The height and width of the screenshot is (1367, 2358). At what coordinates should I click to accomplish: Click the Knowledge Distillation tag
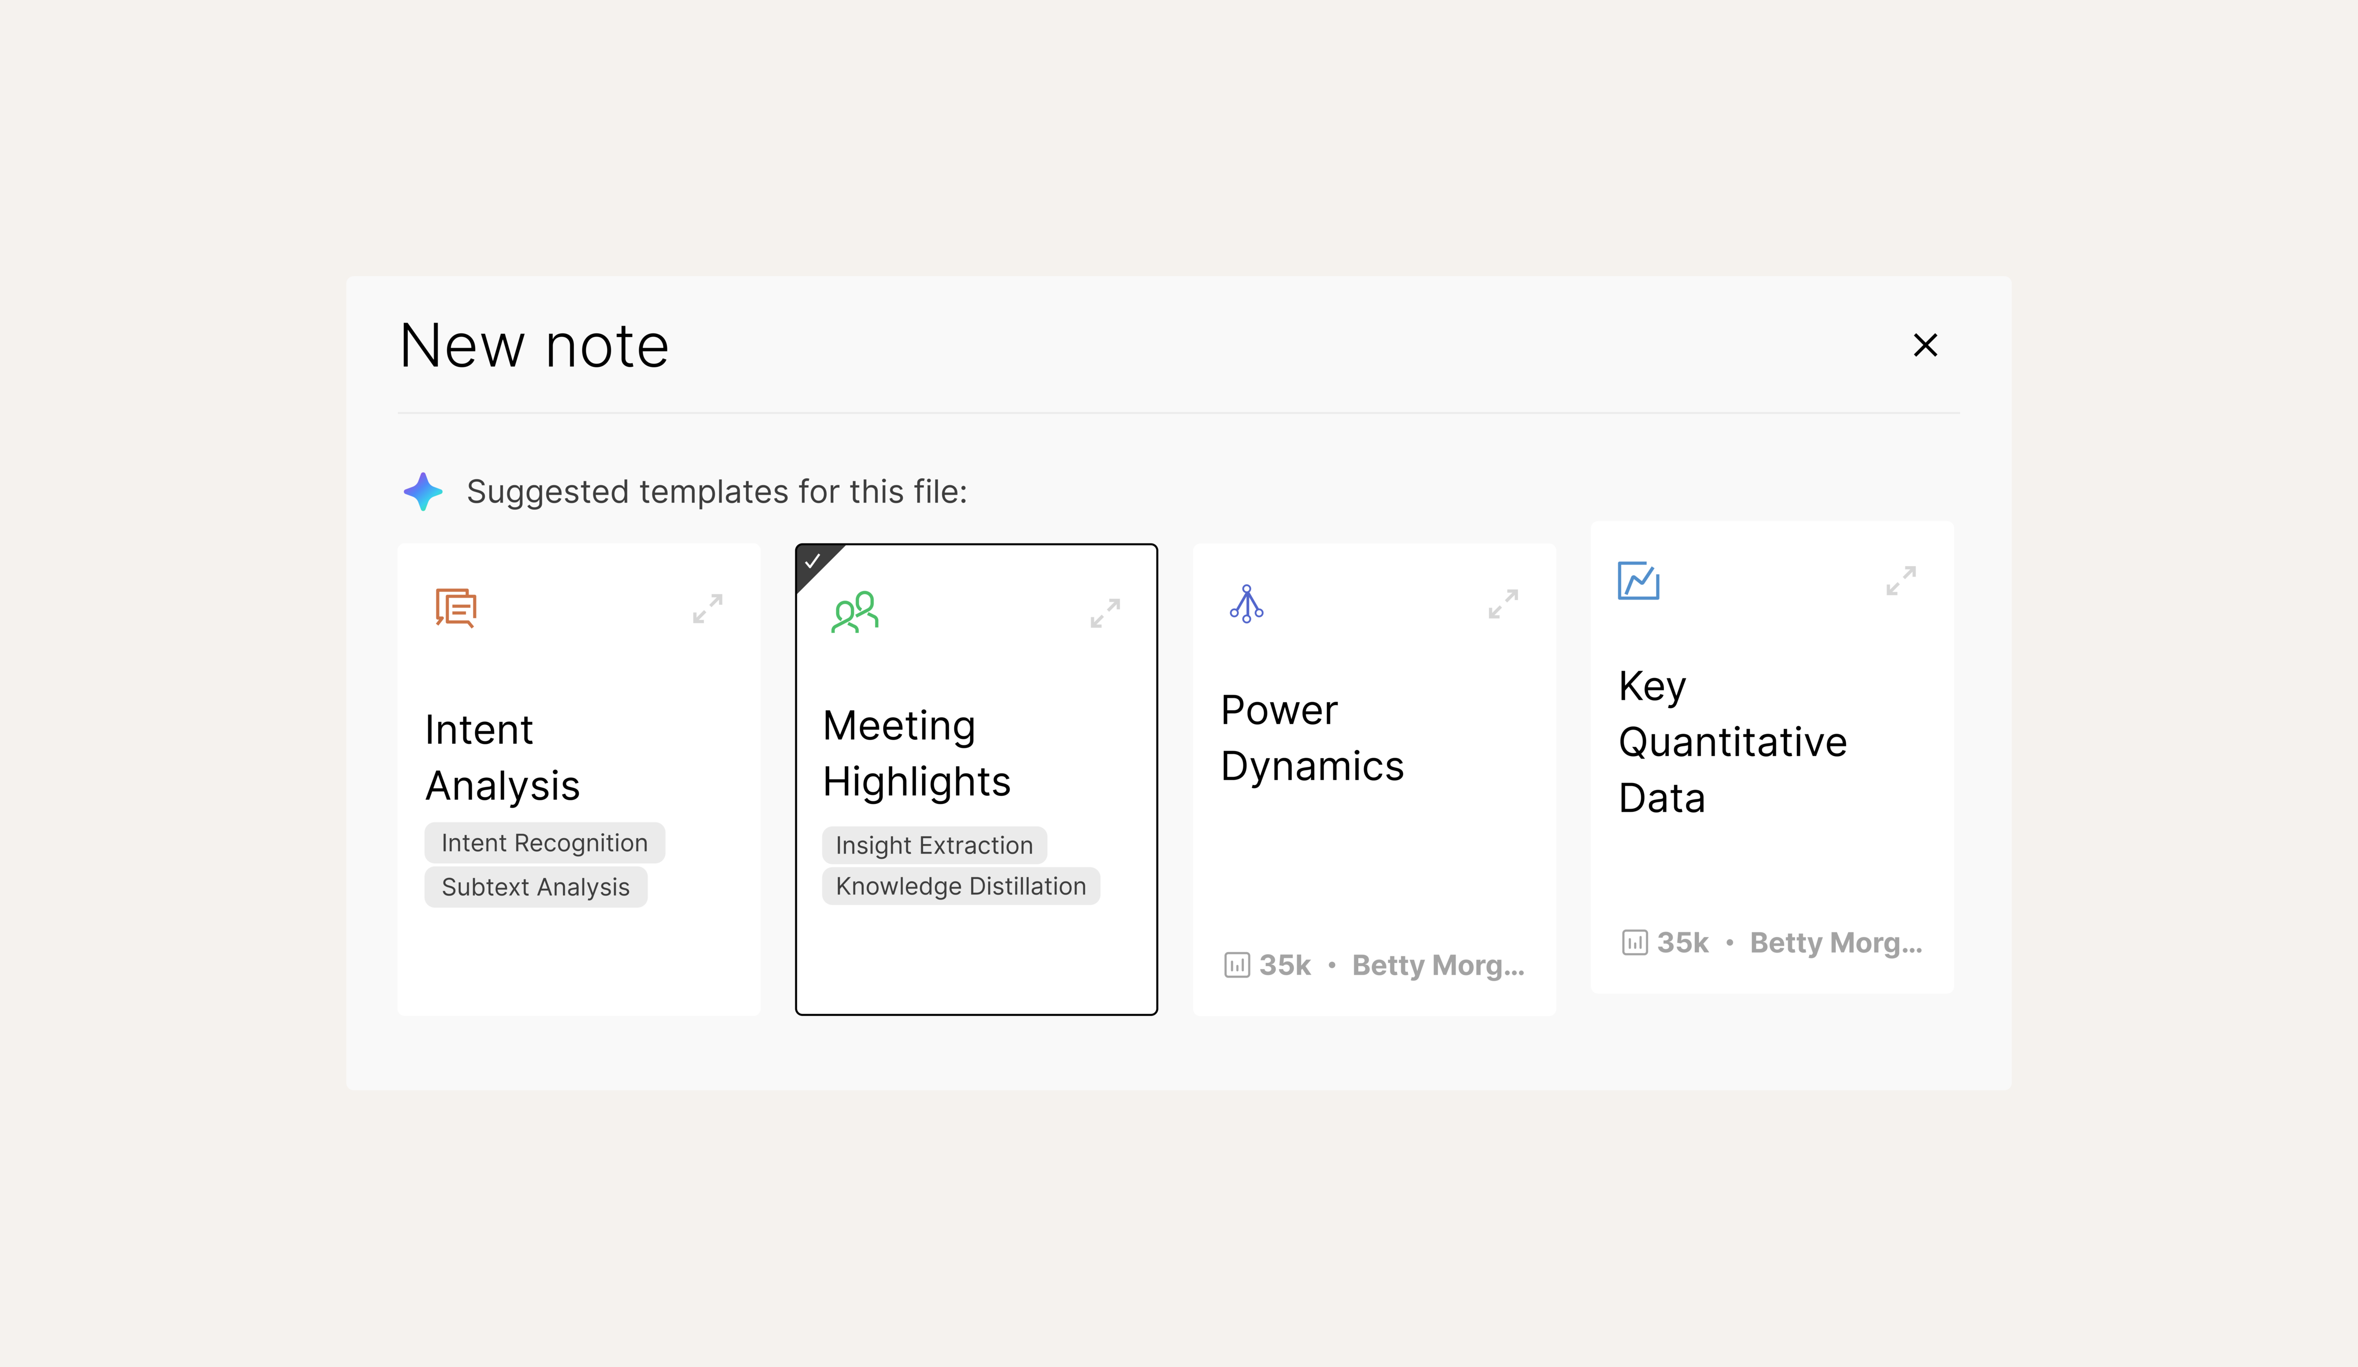[960, 886]
